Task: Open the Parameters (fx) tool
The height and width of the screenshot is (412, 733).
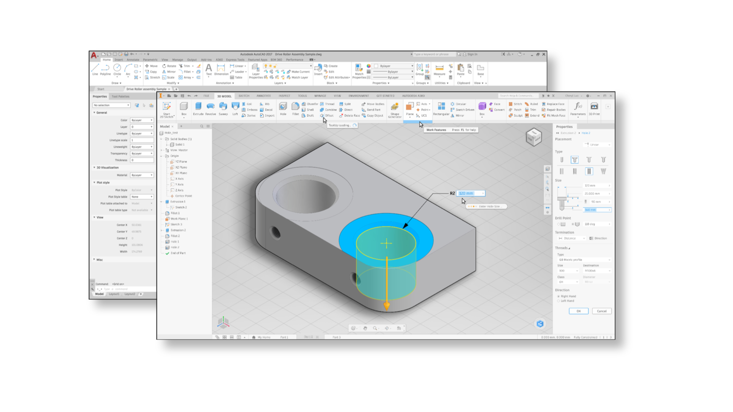Action: point(578,109)
